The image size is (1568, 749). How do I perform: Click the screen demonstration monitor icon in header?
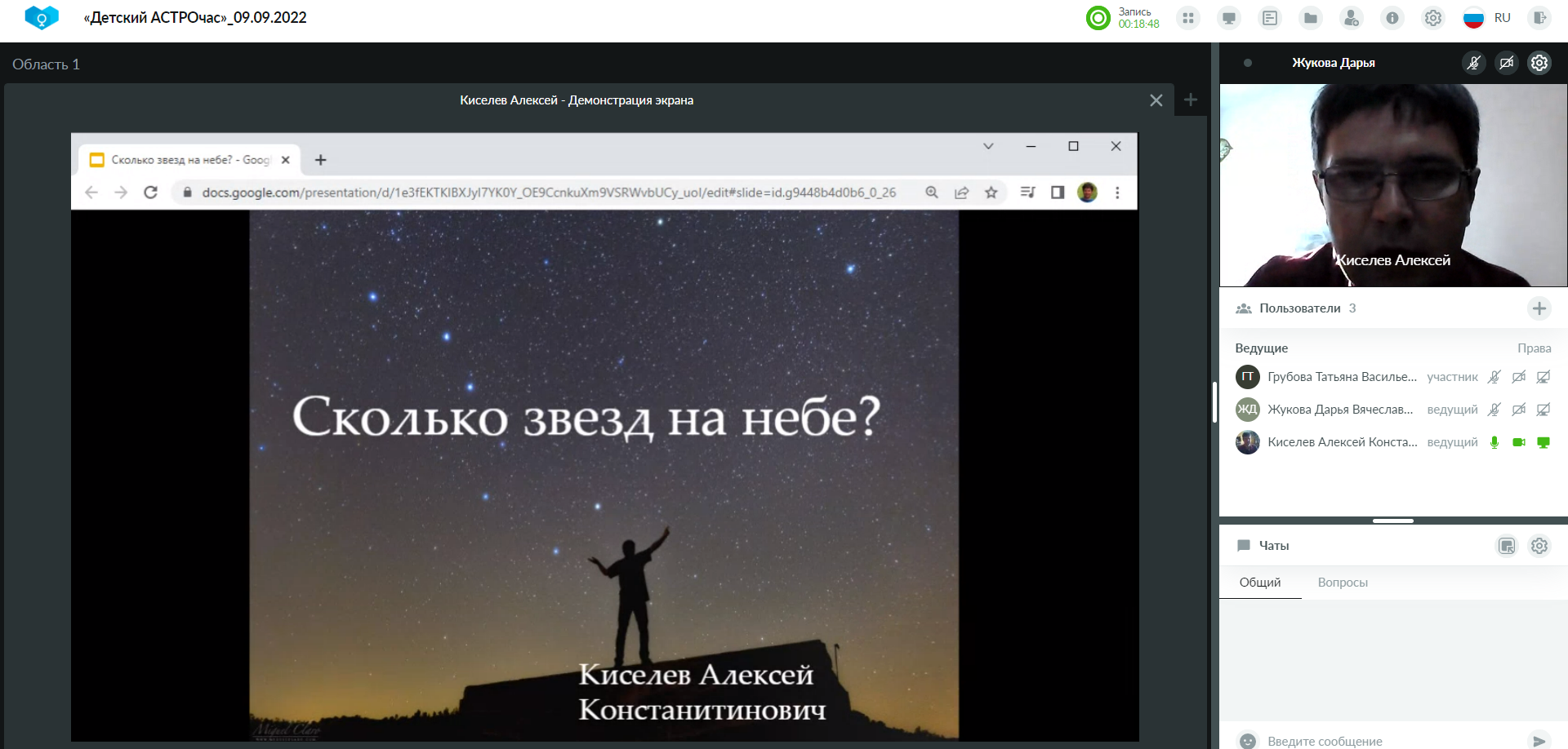[1229, 18]
